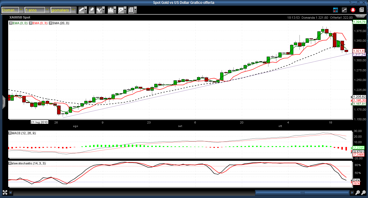Close the MACD (12, 26, 9) panel
Image resolution: width=368 pixels, height=198 pixels.
10,133
